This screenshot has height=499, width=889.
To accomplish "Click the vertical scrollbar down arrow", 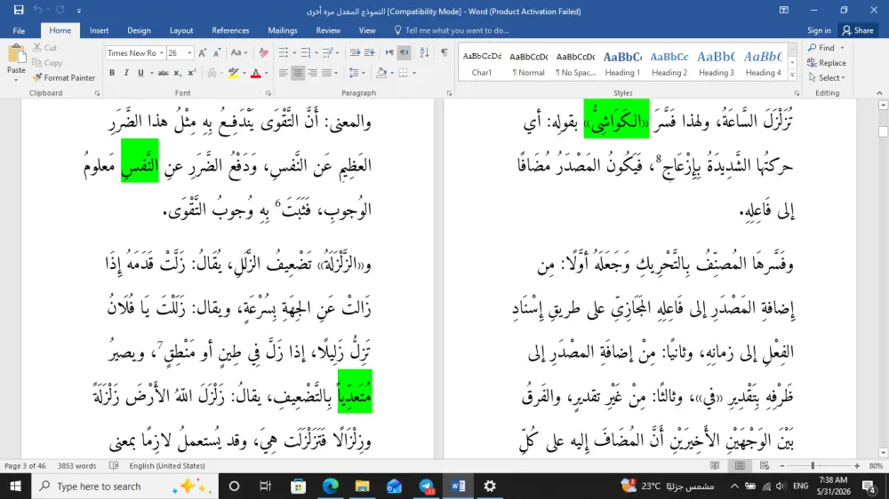I will click(x=883, y=453).
